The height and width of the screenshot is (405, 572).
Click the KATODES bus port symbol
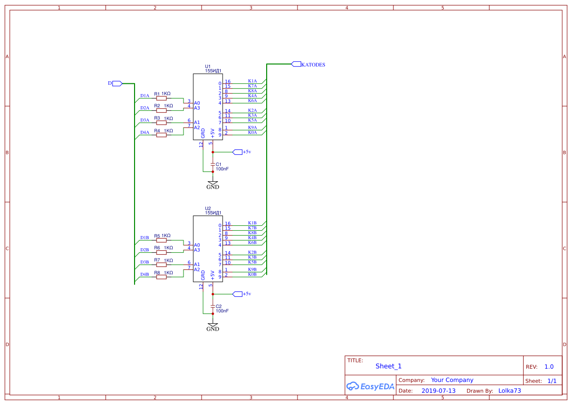tap(296, 64)
